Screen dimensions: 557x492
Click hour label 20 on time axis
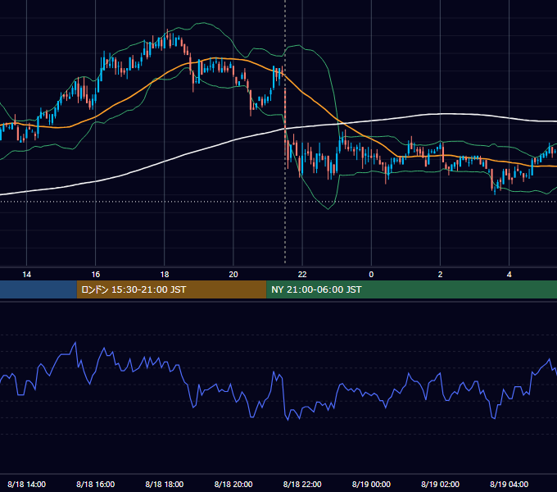233,275
